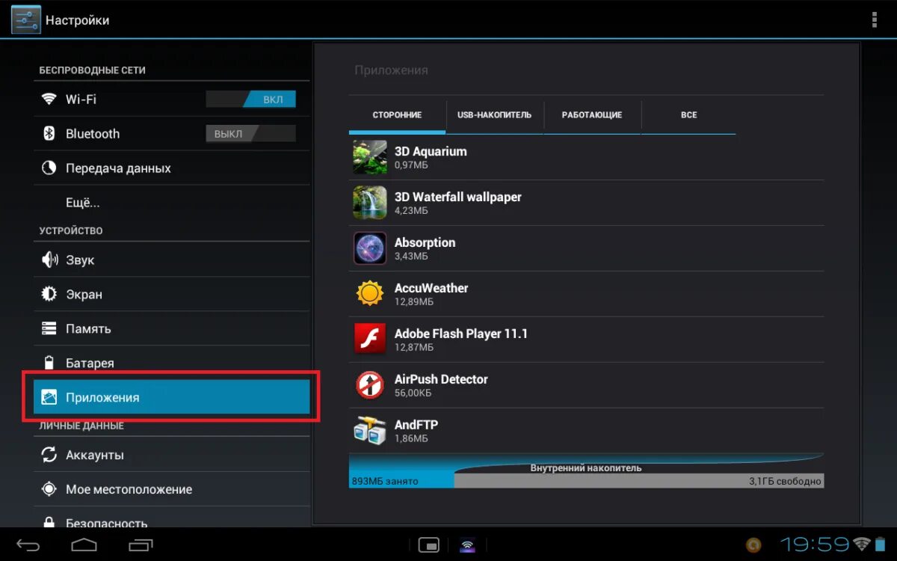
Task: Tap the Absorption app icon
Action: pyautogui.click(x=370, y=248)
